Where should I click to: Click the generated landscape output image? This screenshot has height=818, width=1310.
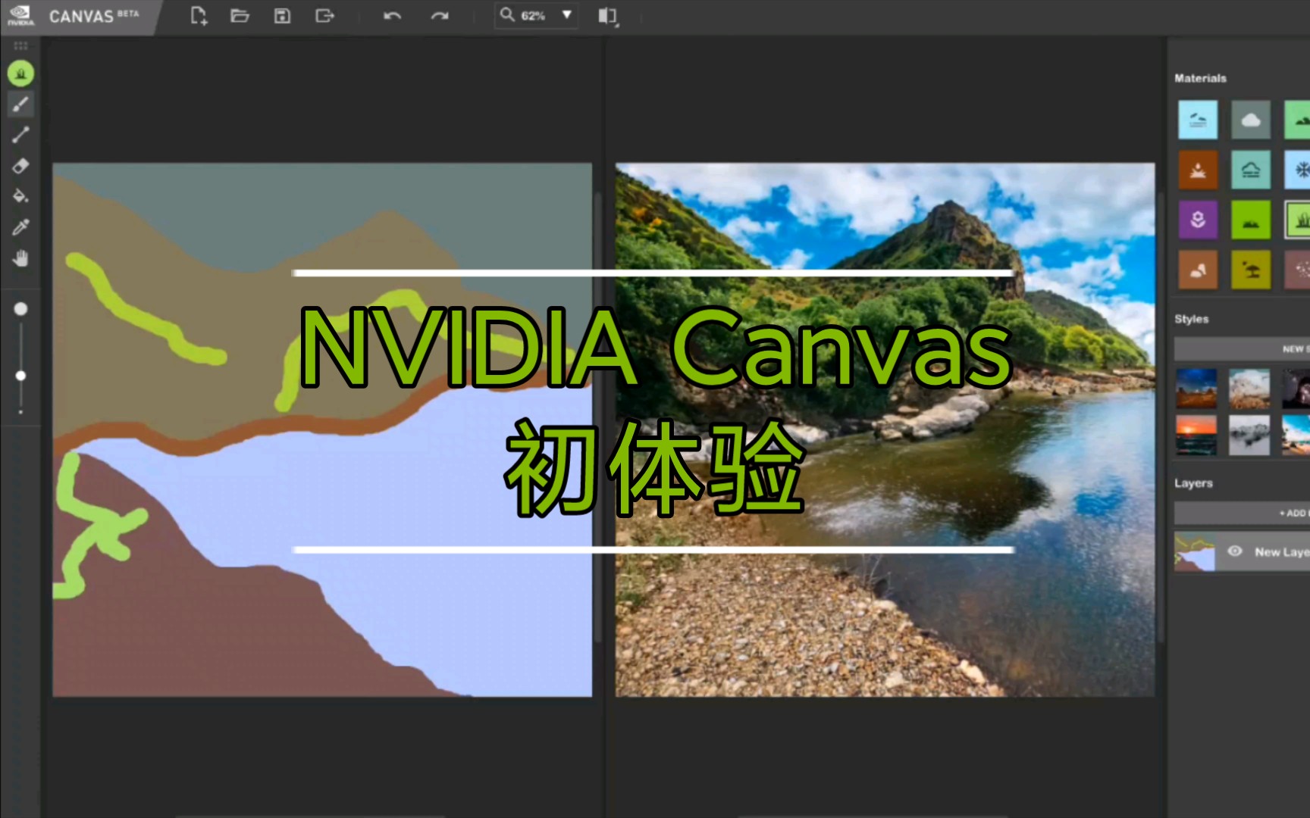[885, 429]
